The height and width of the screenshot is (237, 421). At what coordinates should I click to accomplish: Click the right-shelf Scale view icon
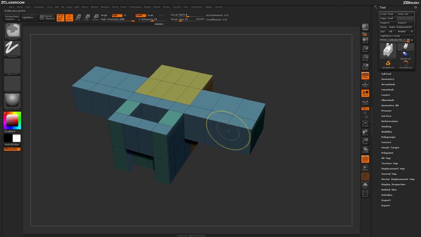coord(365,142)
